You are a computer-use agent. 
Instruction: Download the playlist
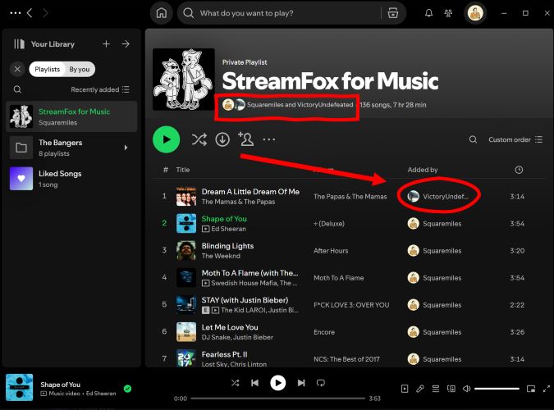[222, 140]
